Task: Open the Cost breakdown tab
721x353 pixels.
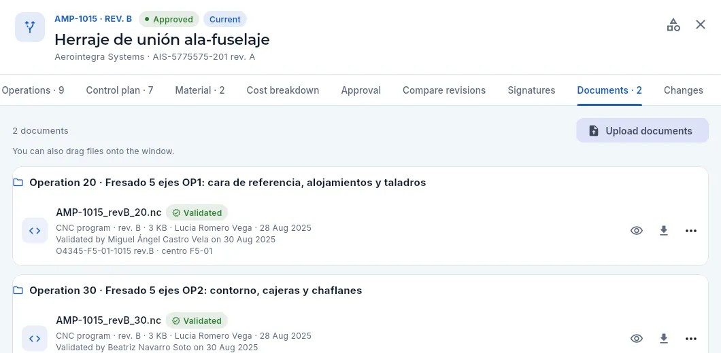Action: tap(283, 90)
